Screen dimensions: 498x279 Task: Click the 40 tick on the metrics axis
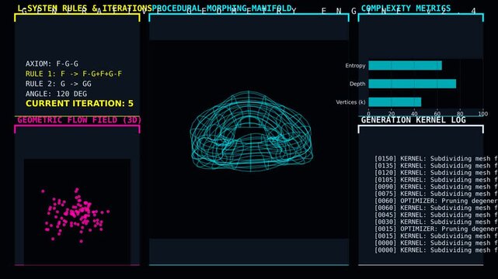[x=414, y=114]
